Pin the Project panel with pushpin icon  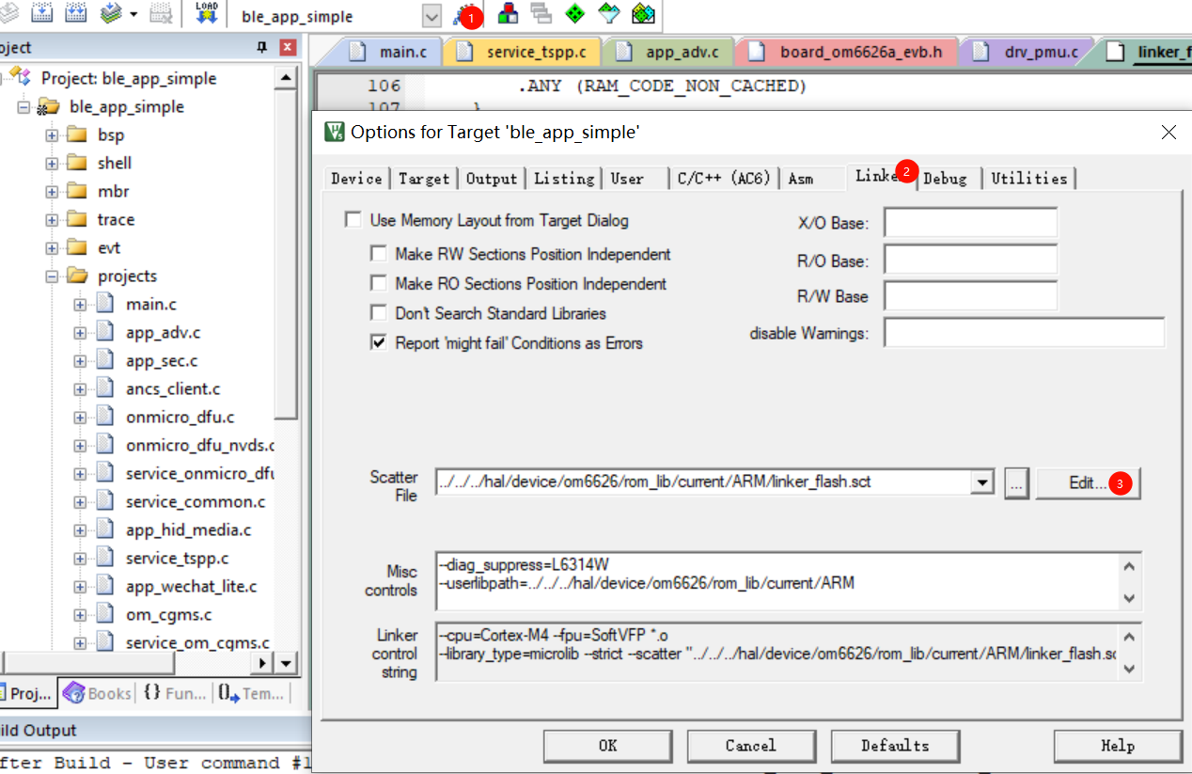[261, 47]
